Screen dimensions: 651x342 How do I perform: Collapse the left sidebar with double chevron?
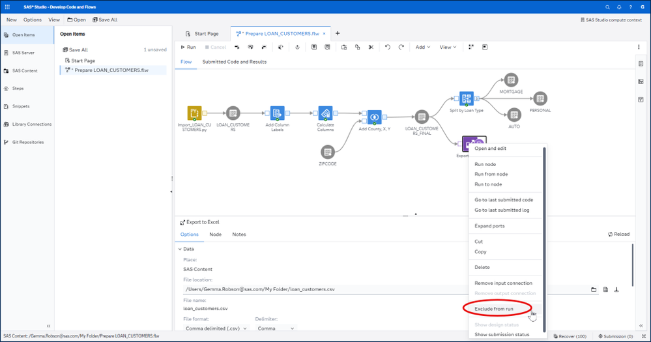[x=49, y=326]
